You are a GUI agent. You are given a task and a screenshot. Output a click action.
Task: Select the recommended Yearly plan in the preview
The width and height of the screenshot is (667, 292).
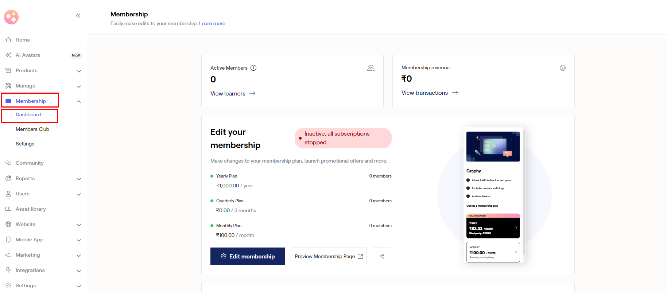coord(493,227)
